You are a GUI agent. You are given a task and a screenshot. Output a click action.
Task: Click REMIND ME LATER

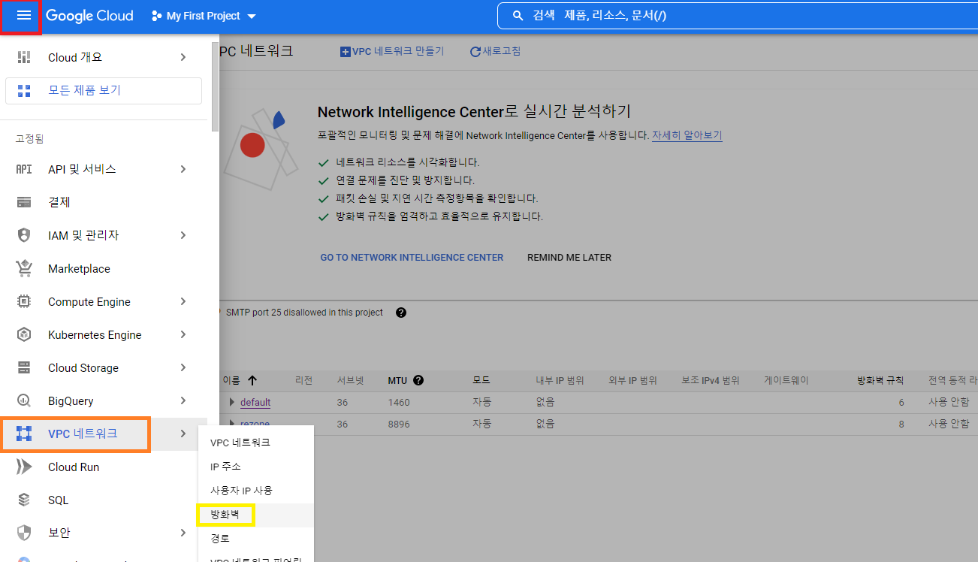coord(569,257)
